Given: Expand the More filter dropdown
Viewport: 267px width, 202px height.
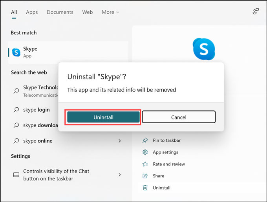Looking at the screenshot, I should 110,12.
